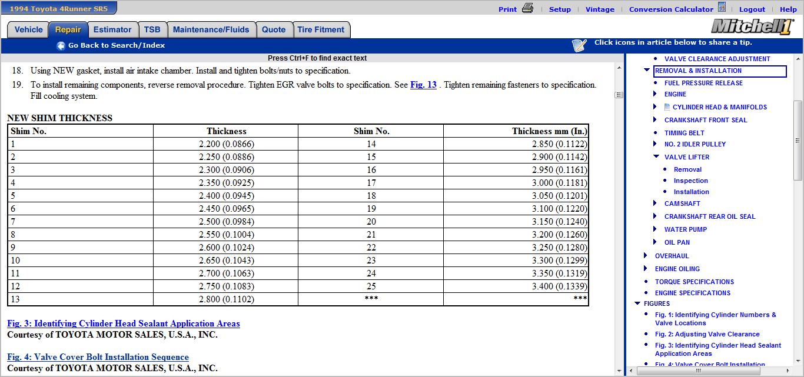The height and width of the screenshot is (377, 804).
Task: Click the Go Back arrow icon
Action: point(61,46)
